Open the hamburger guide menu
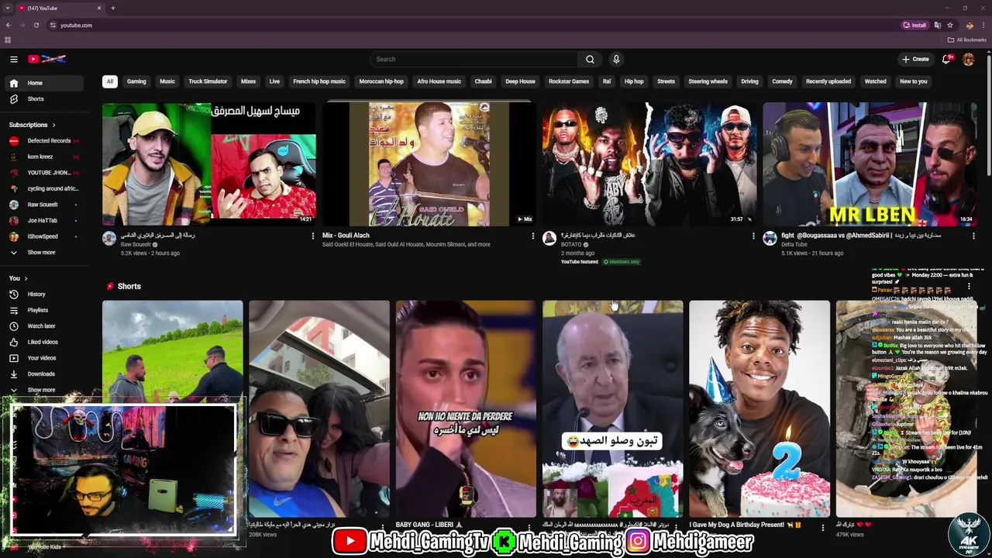The height and width of the screenshot is (558, 992). point(14,59)
